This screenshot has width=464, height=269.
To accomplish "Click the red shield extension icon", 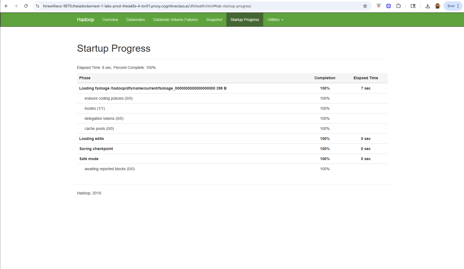I will 378,6.
